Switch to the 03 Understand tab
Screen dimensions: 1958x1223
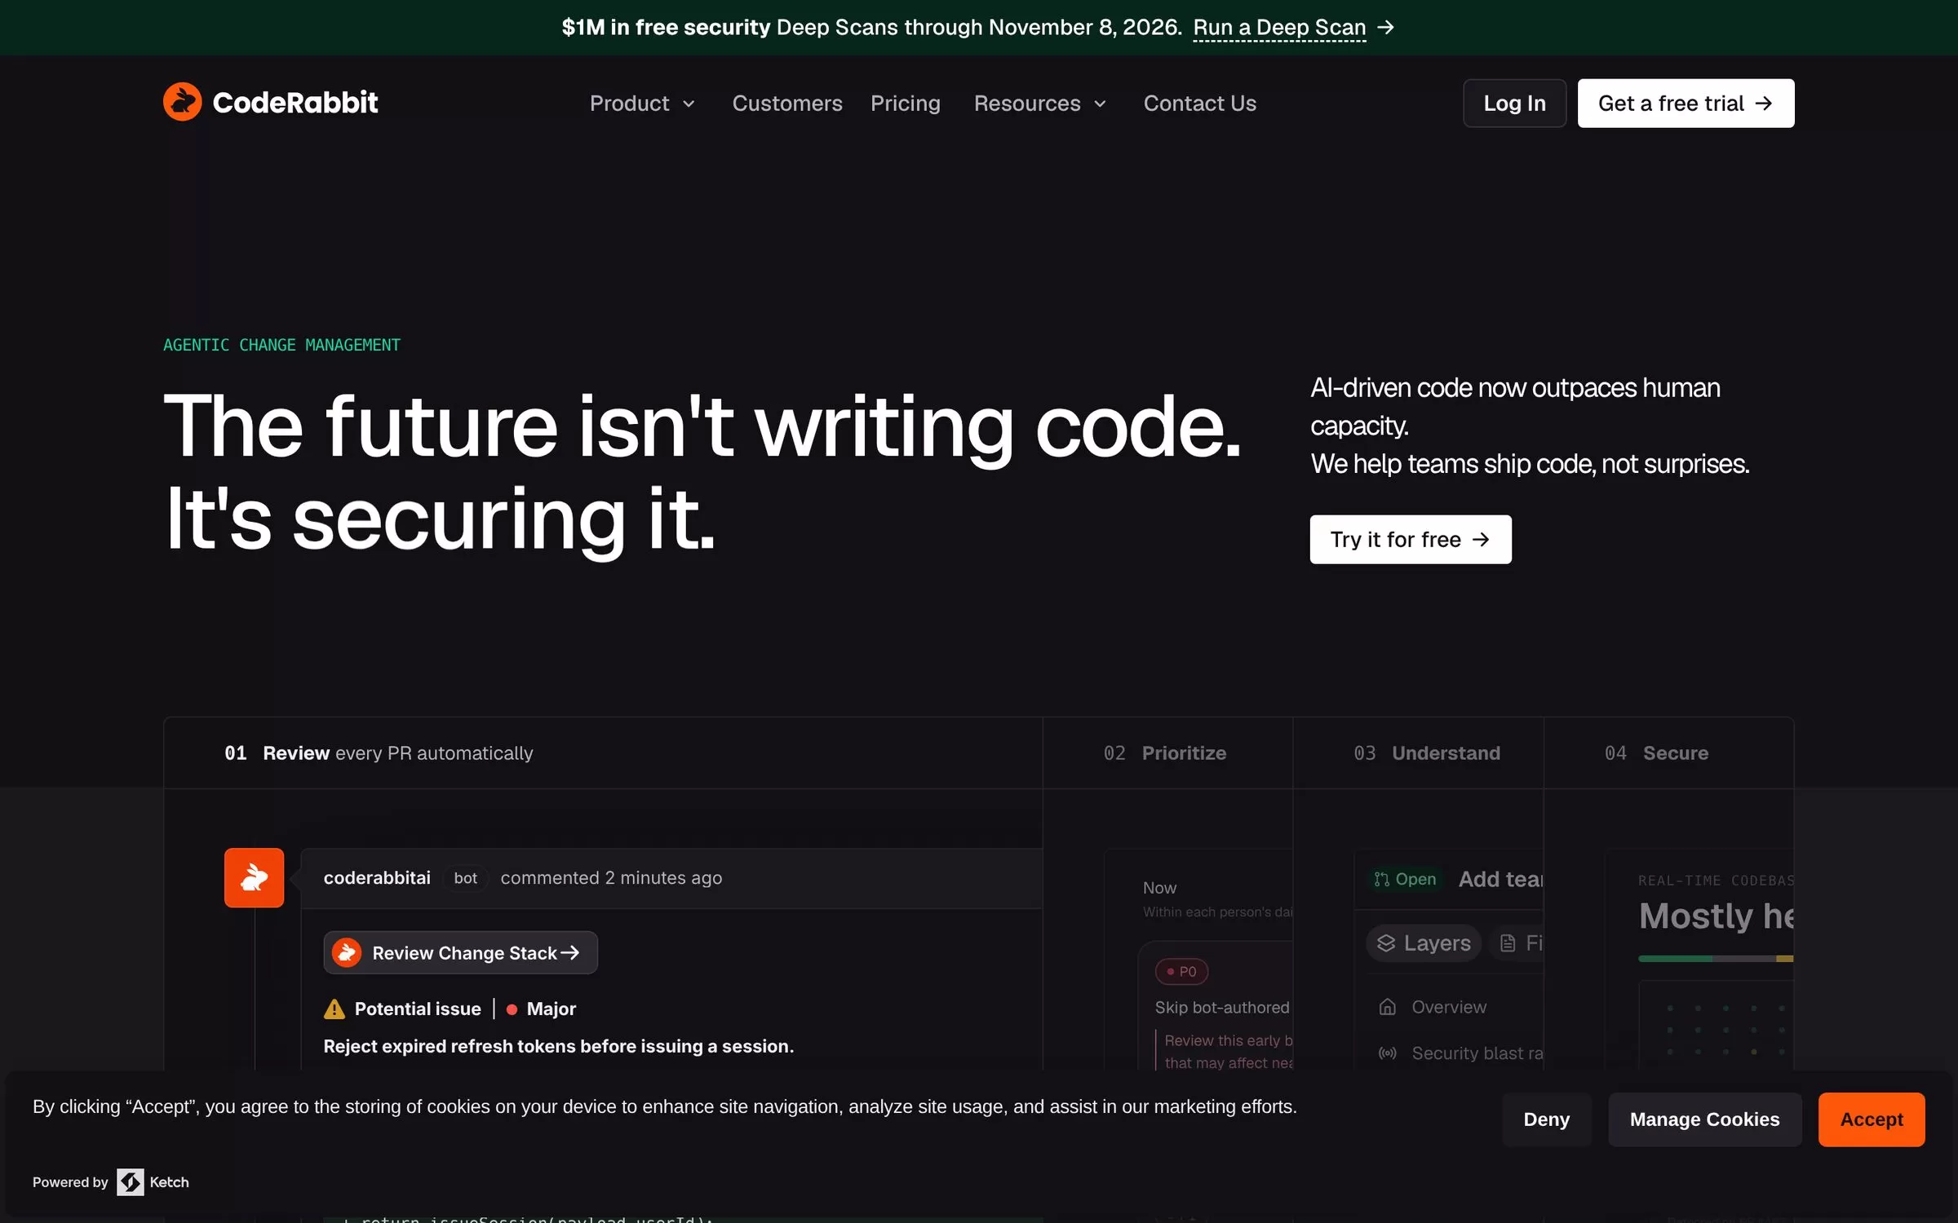coord(1418,753)
